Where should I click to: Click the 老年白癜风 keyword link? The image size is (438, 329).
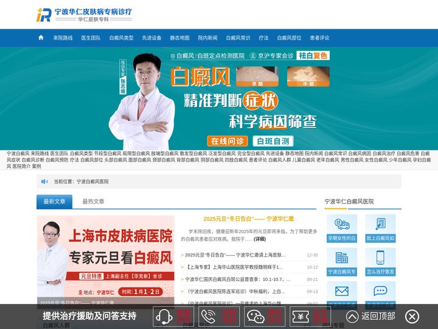328,160
